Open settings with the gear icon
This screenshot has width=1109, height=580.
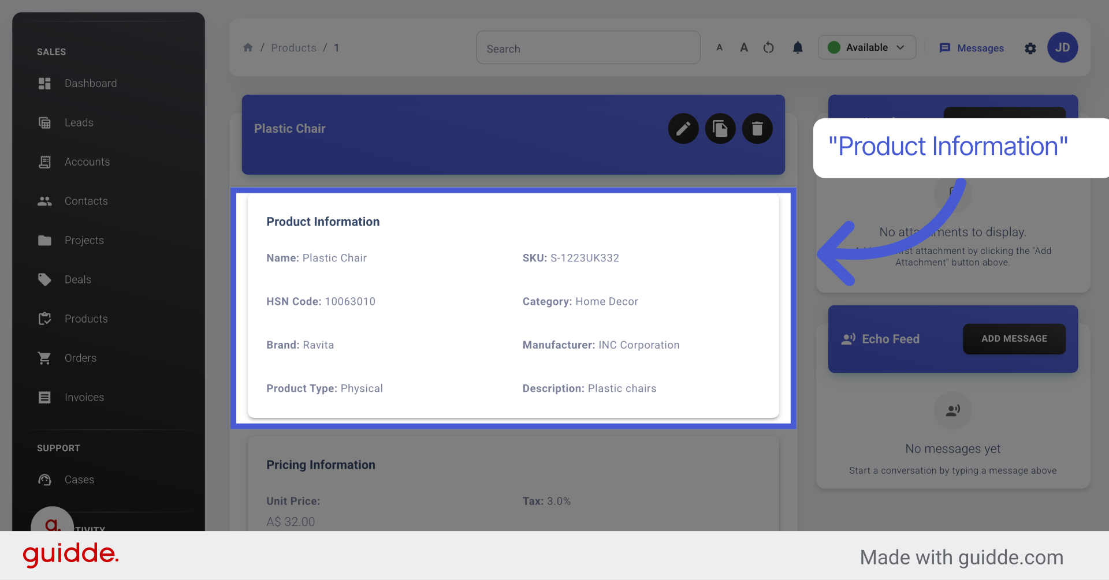coord(1030,48)
